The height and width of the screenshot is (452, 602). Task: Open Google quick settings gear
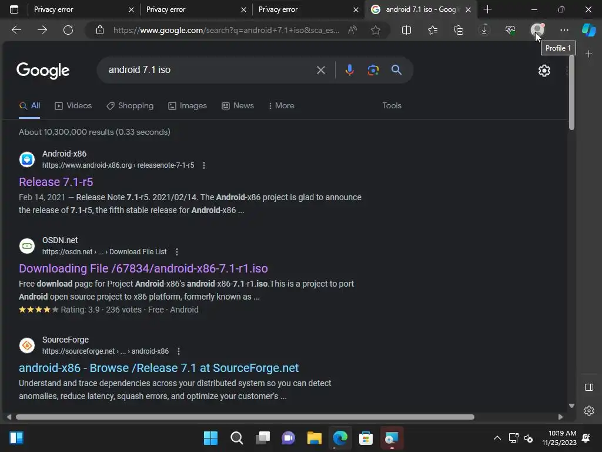[544, 71]
